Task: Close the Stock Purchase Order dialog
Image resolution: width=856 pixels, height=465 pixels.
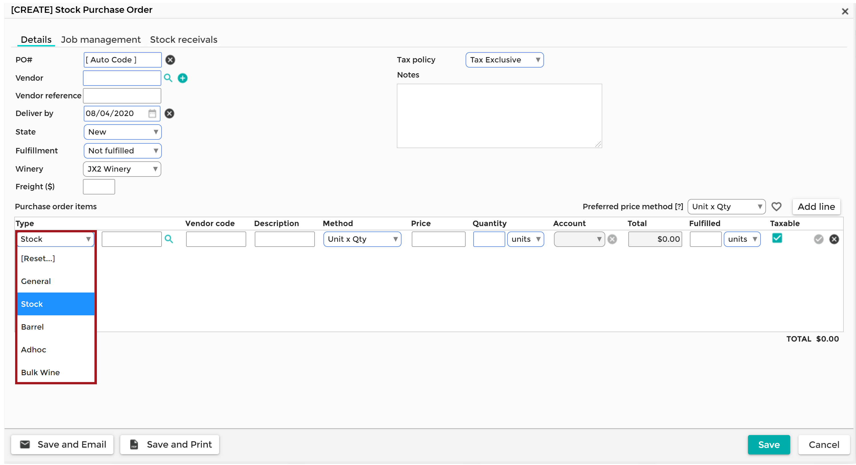Action: pos(845,12)
